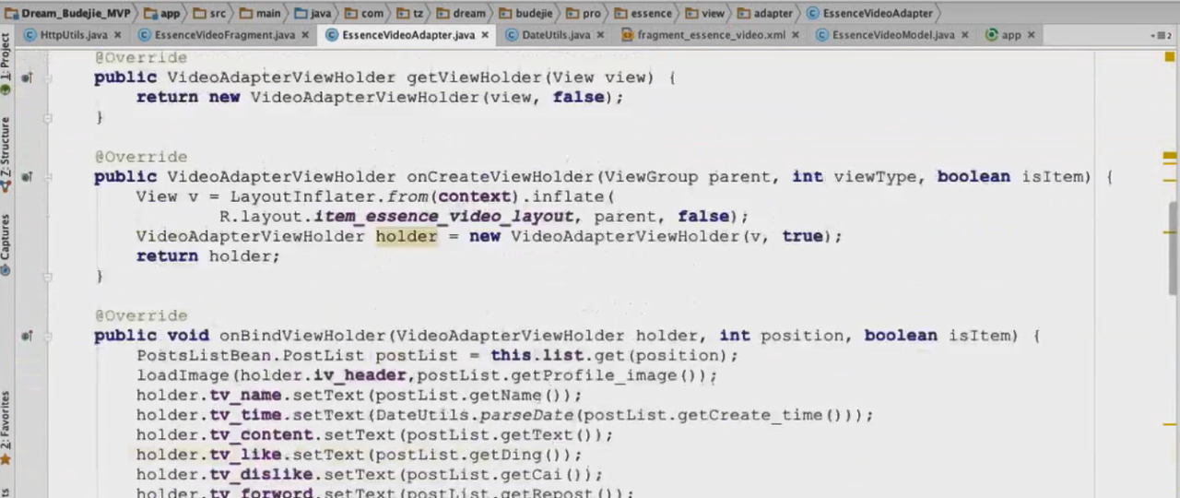Click @Override annotation above onBindViewHolder

tap(140, 315)
